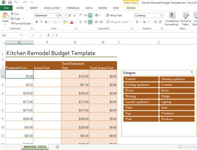The height and width of the screenshot is (150, 197).
Task: Open the Borders dropdown arrow
Action: coord(59,22)
